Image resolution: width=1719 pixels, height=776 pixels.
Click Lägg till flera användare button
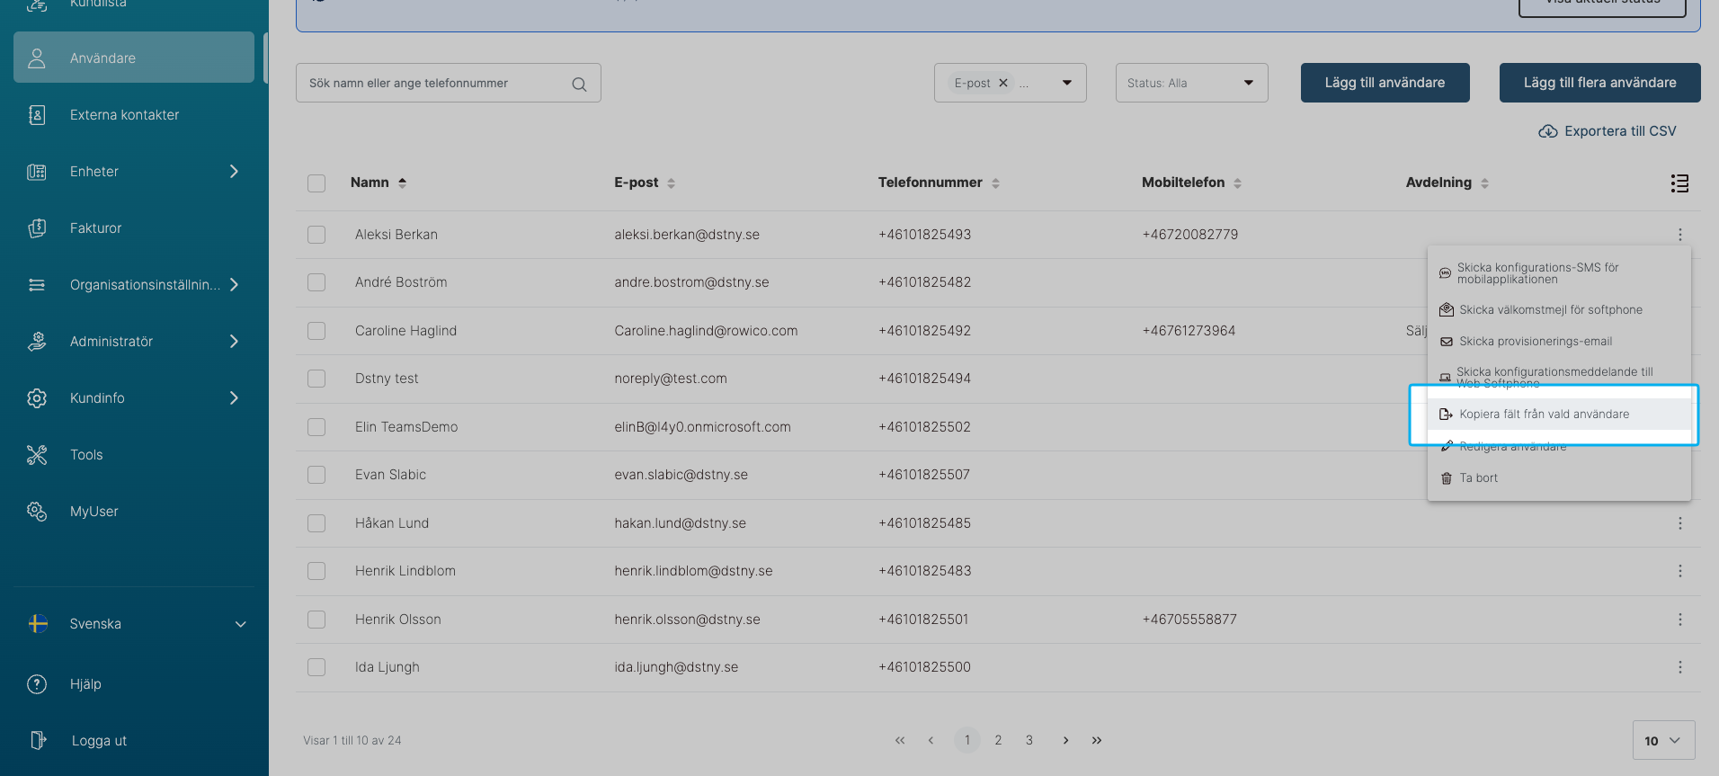[1599, 83]
